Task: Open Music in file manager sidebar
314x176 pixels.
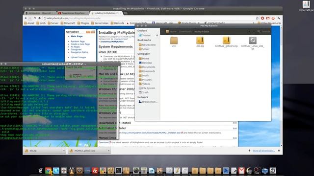Action: point(144,75)
